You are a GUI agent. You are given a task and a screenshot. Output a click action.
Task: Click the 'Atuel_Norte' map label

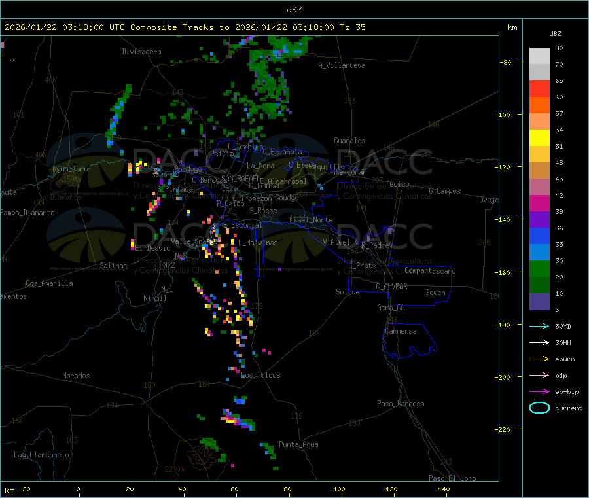coord(311,220)
